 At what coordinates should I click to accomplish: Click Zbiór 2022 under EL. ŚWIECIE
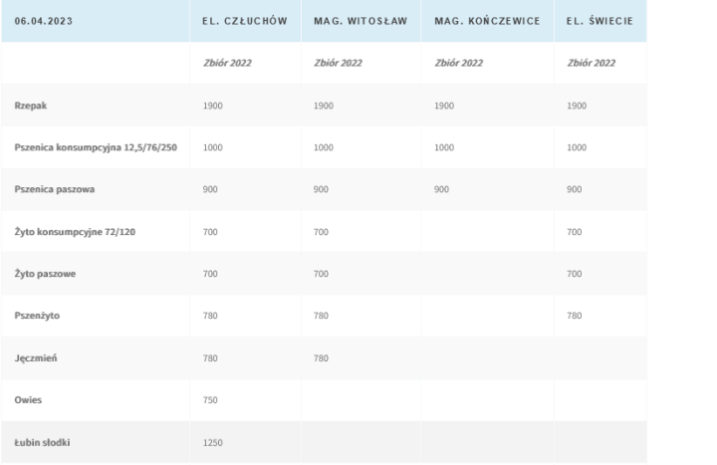591,63
